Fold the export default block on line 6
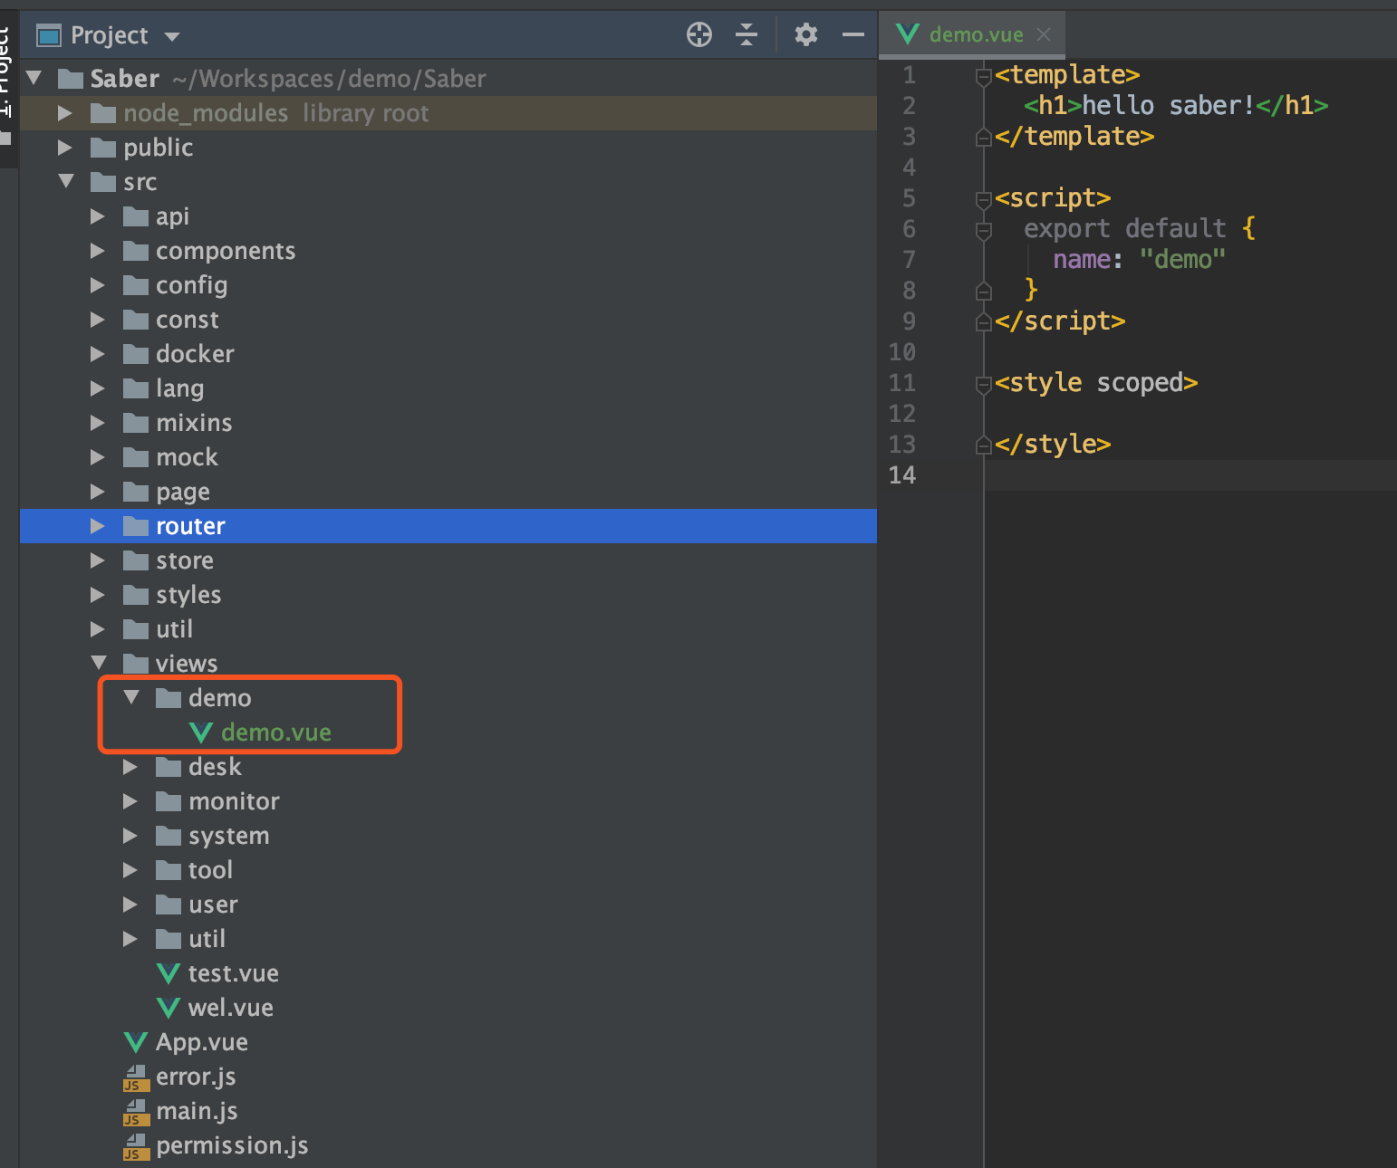Screen dimensions: 1397x1168 983,230
